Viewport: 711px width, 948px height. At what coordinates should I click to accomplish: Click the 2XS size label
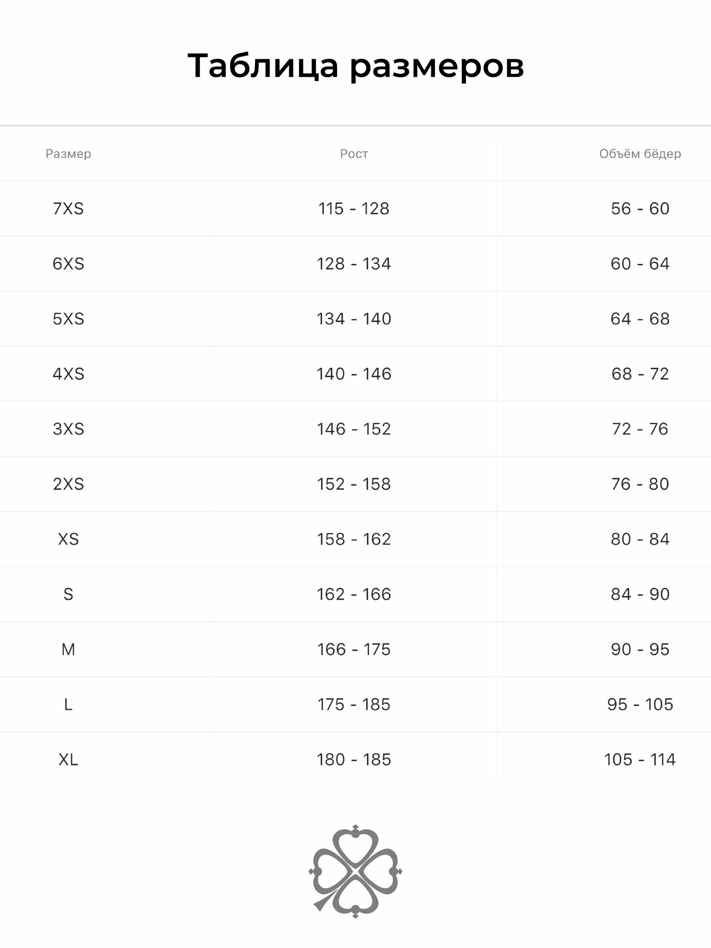point(68,484)
